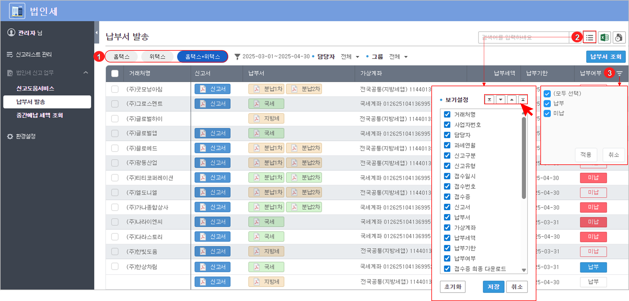This screenshot has height=301, width=629.
Task: Click the column view settings list icon
Action: (589, 38)
